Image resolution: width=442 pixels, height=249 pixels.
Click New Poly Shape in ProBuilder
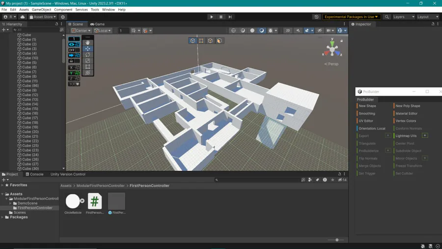point(408,106)
